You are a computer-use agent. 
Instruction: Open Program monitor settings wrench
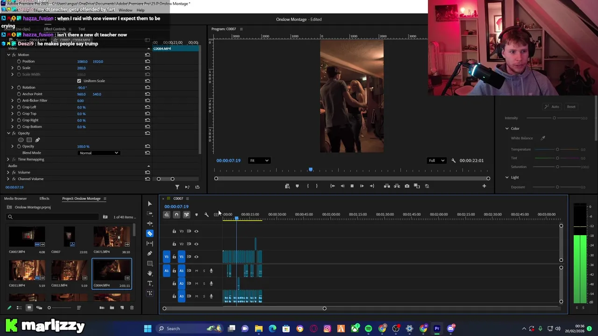click(453, 161)
